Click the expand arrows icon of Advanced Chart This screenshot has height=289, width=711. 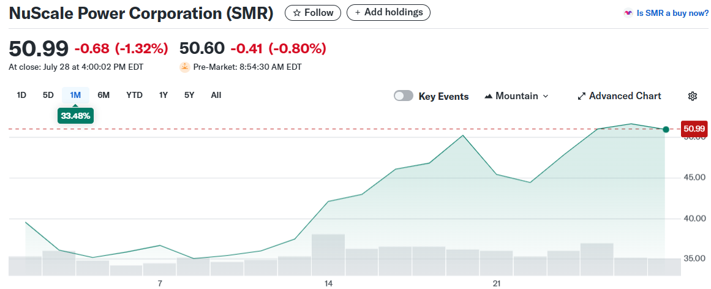[581, 96]
